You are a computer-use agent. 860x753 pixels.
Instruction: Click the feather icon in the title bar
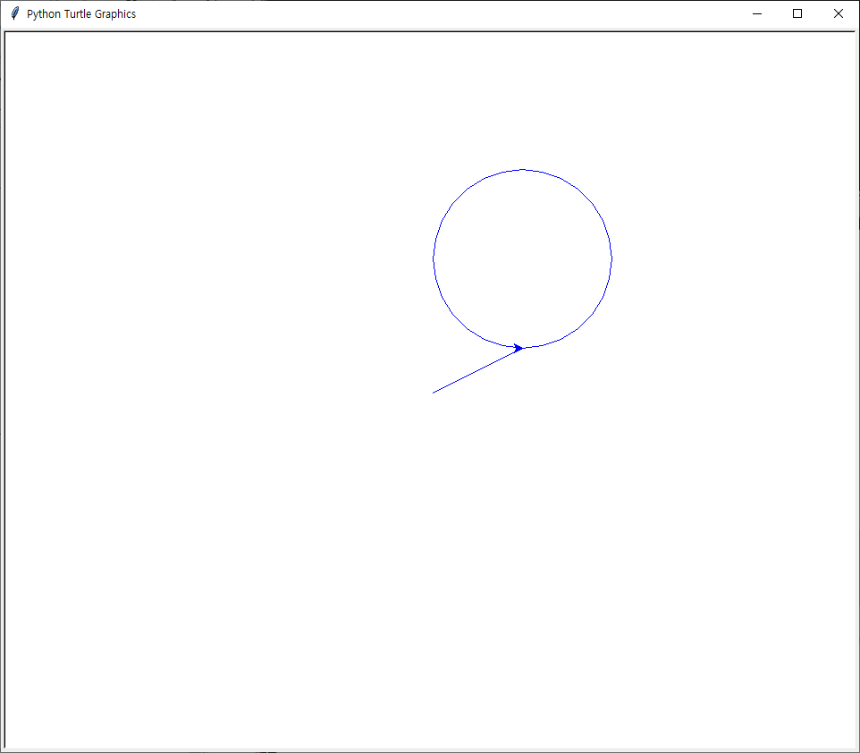click(15, 13)
